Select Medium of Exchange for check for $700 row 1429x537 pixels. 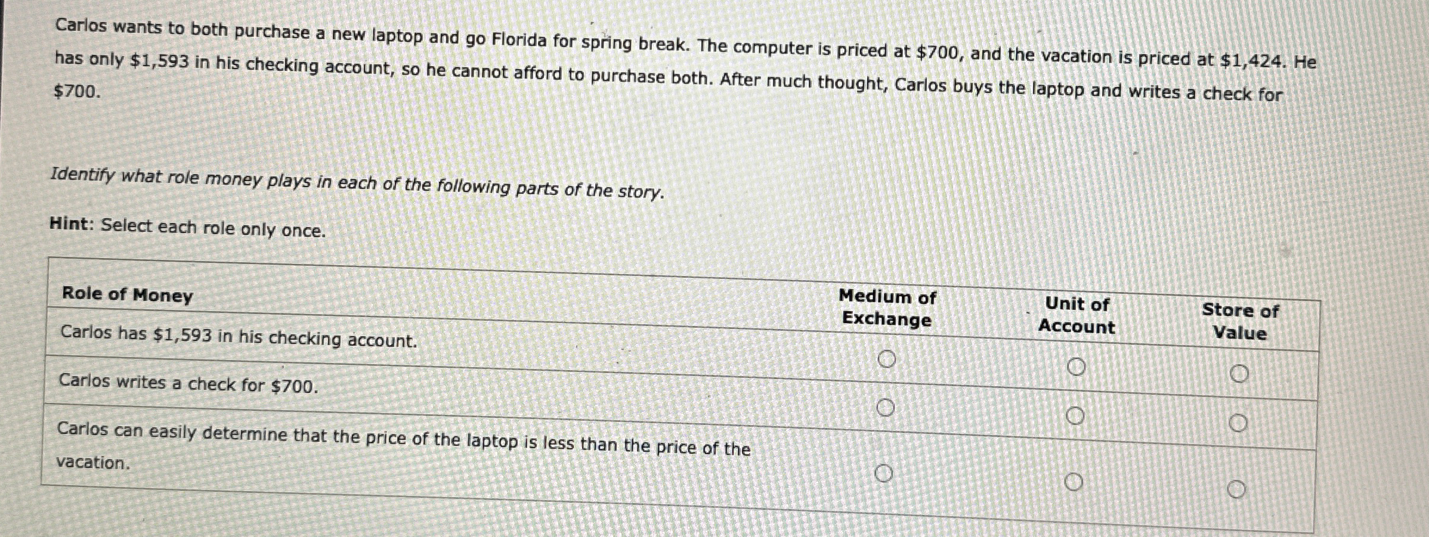point(885,408)
